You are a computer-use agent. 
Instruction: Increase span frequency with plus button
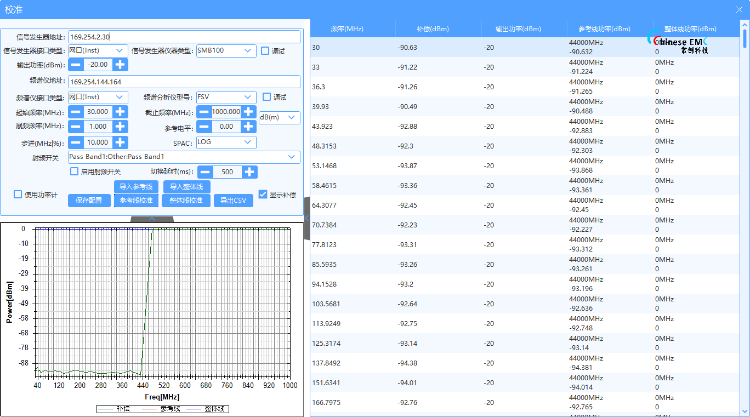[x=120, y=127]
